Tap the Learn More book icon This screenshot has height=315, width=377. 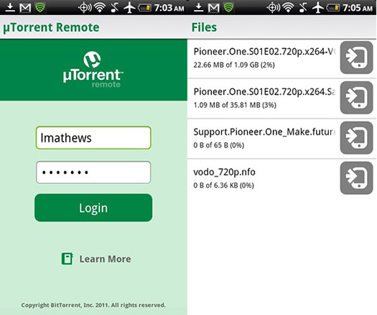[67, 259]
